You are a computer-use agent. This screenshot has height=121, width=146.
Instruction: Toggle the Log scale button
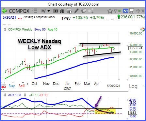[x=133, y=87]
